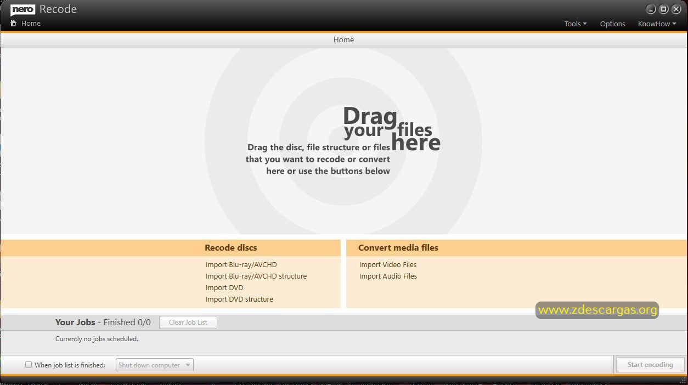Close the Nero Recode window
The height and width of the screenshot is (385, 688).
pyautogui.click(x=676, y=9)
